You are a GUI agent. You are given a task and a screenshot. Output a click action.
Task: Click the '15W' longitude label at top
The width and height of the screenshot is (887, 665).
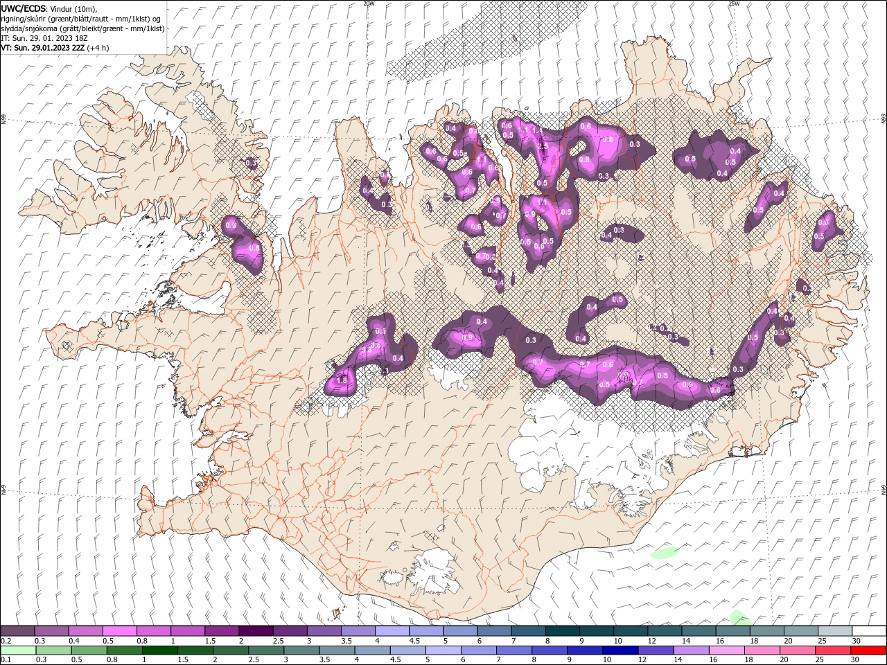pyautogui.click(x=734, y=3)
